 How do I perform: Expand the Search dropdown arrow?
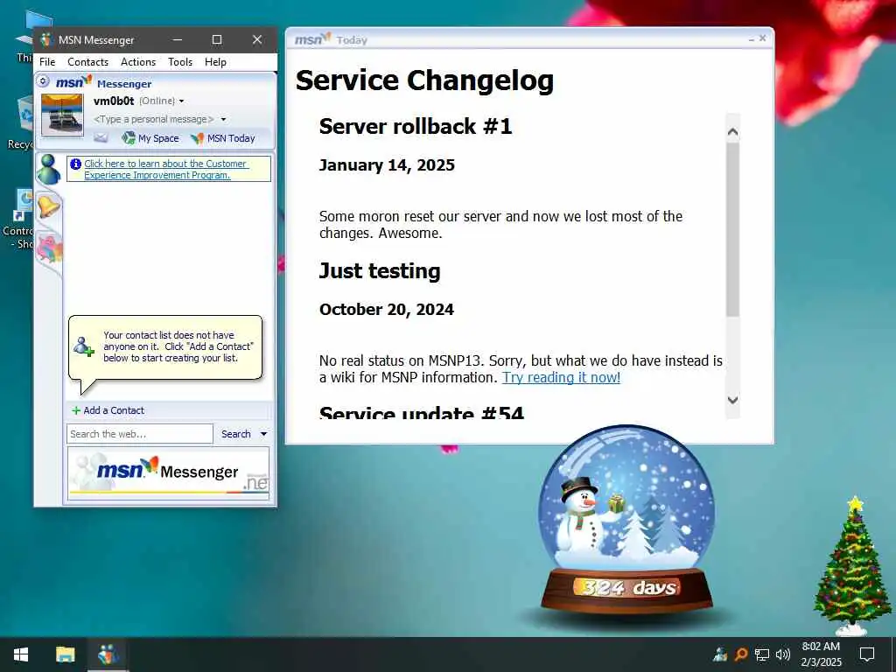pyautogui.click(x=264, y=434)
